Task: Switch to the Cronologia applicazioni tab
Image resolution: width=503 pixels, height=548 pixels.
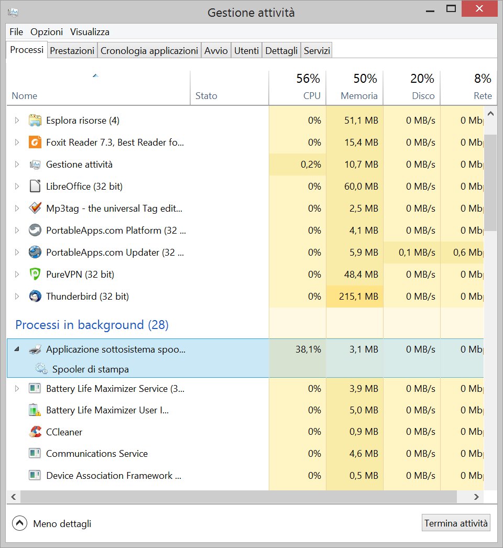Action: pyautogui.click(x=149, y=51)
